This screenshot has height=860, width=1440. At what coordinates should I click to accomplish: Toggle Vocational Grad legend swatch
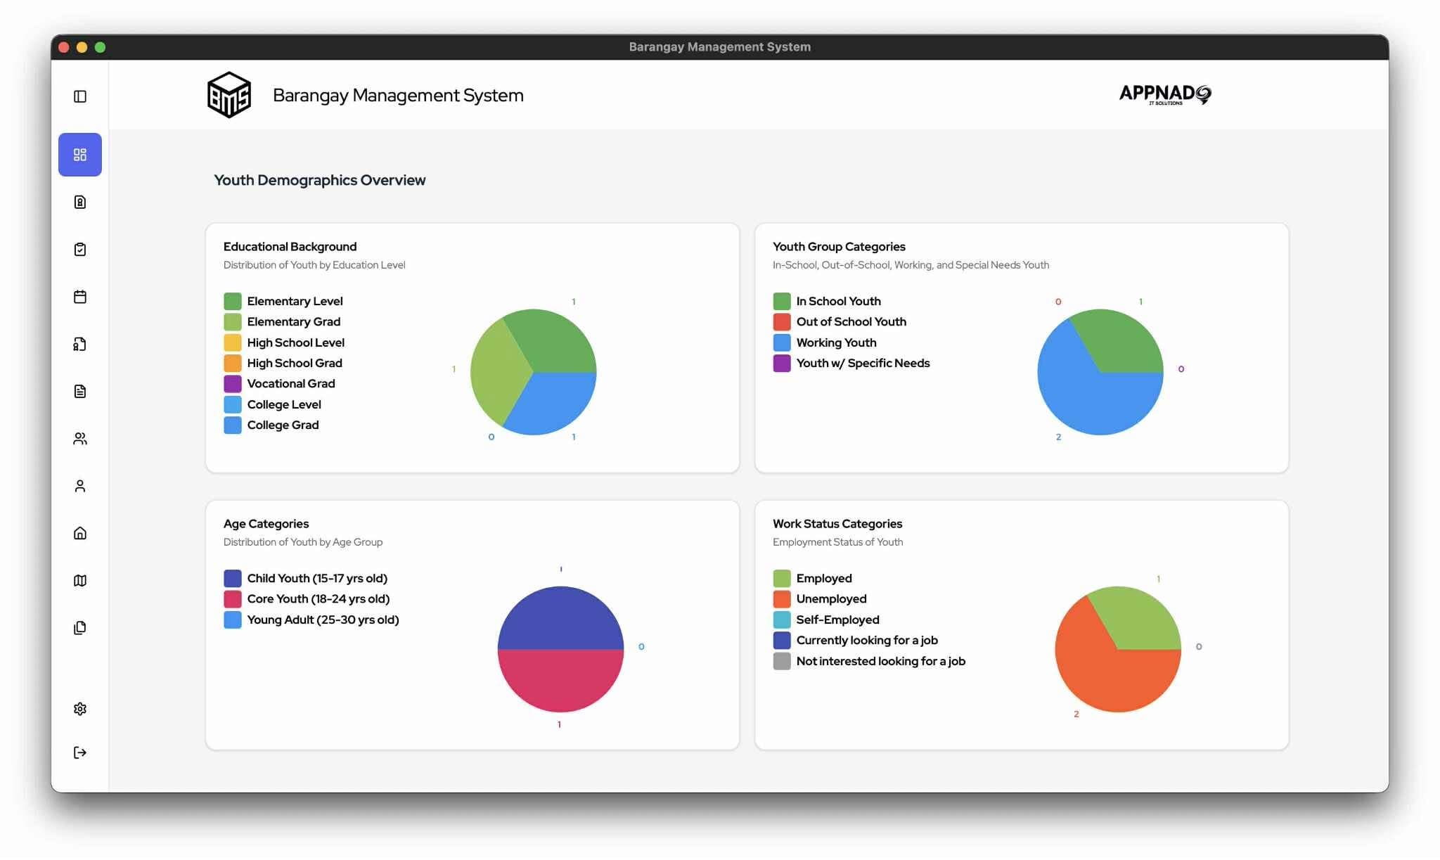[233, 384]
